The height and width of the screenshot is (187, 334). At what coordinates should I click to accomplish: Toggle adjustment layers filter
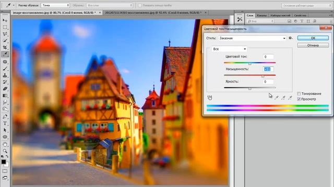tap(296, 21)
